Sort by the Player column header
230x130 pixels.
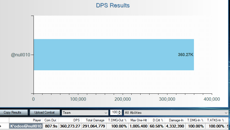point(26,120)
